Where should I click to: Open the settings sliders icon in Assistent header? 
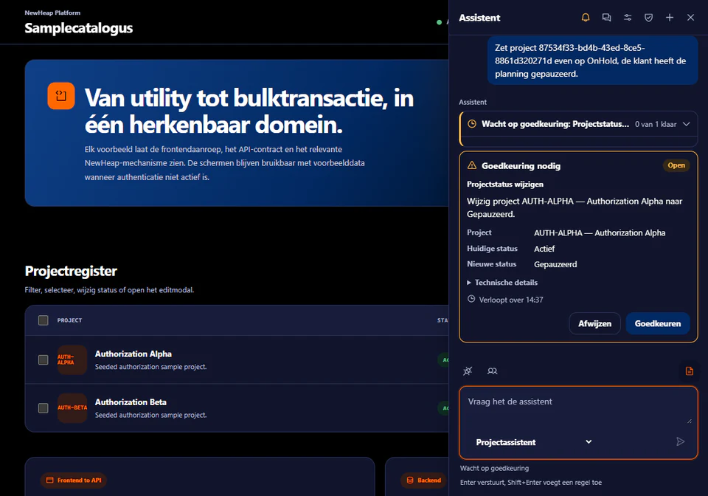click(x=628, y=18)
